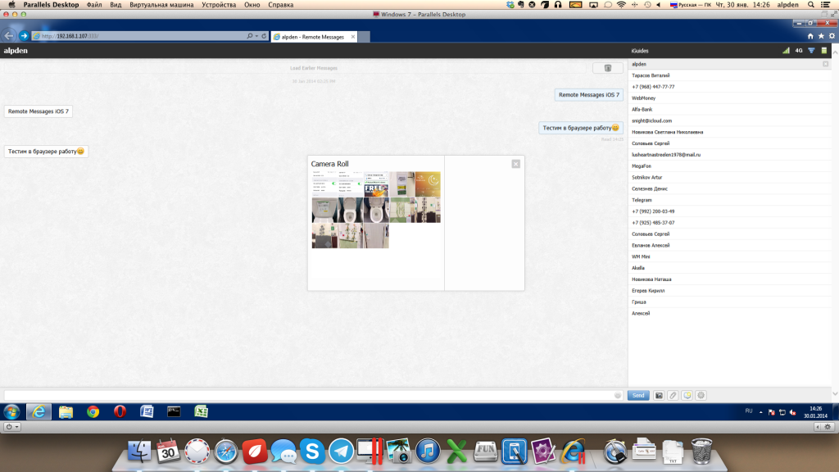
Task: Open the Окно menu
Action: [252, 5]
